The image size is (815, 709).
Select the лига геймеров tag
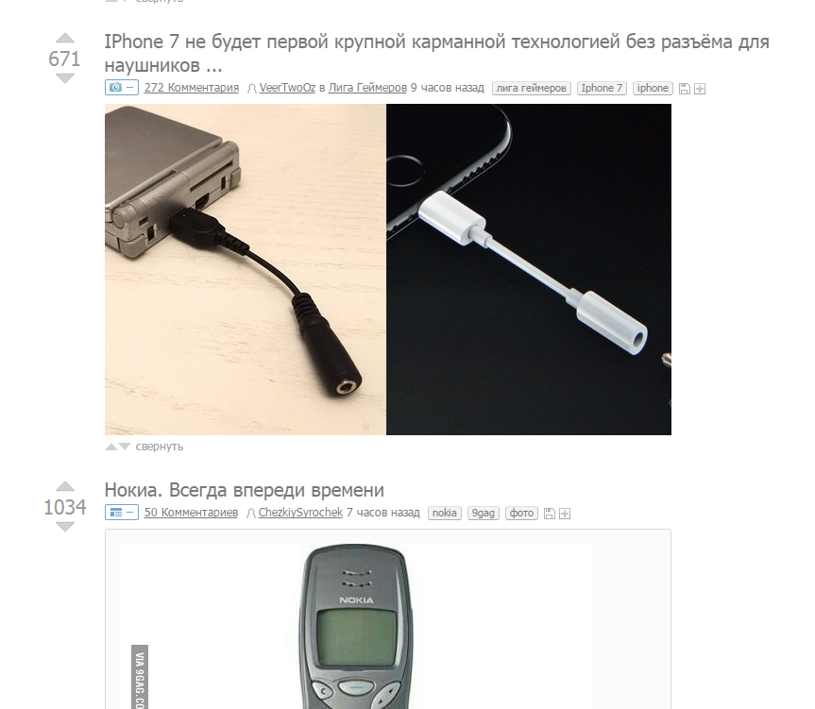pos(531,88)
